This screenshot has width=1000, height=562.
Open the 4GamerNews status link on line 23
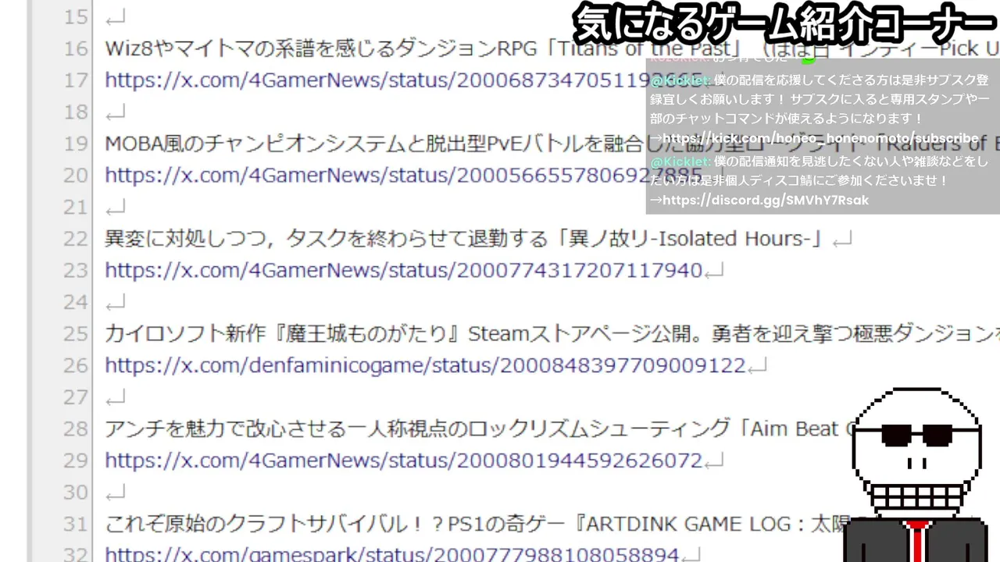tap(404, 270)
